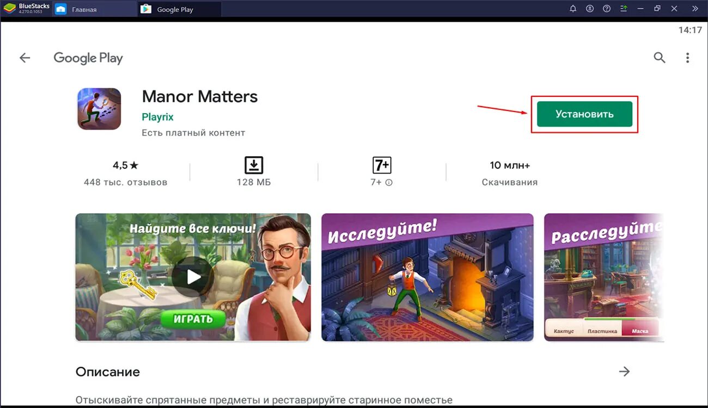Open the three-dot overflow menu
The height and width of the screenshot is (408, 708).
coord(688,58)
